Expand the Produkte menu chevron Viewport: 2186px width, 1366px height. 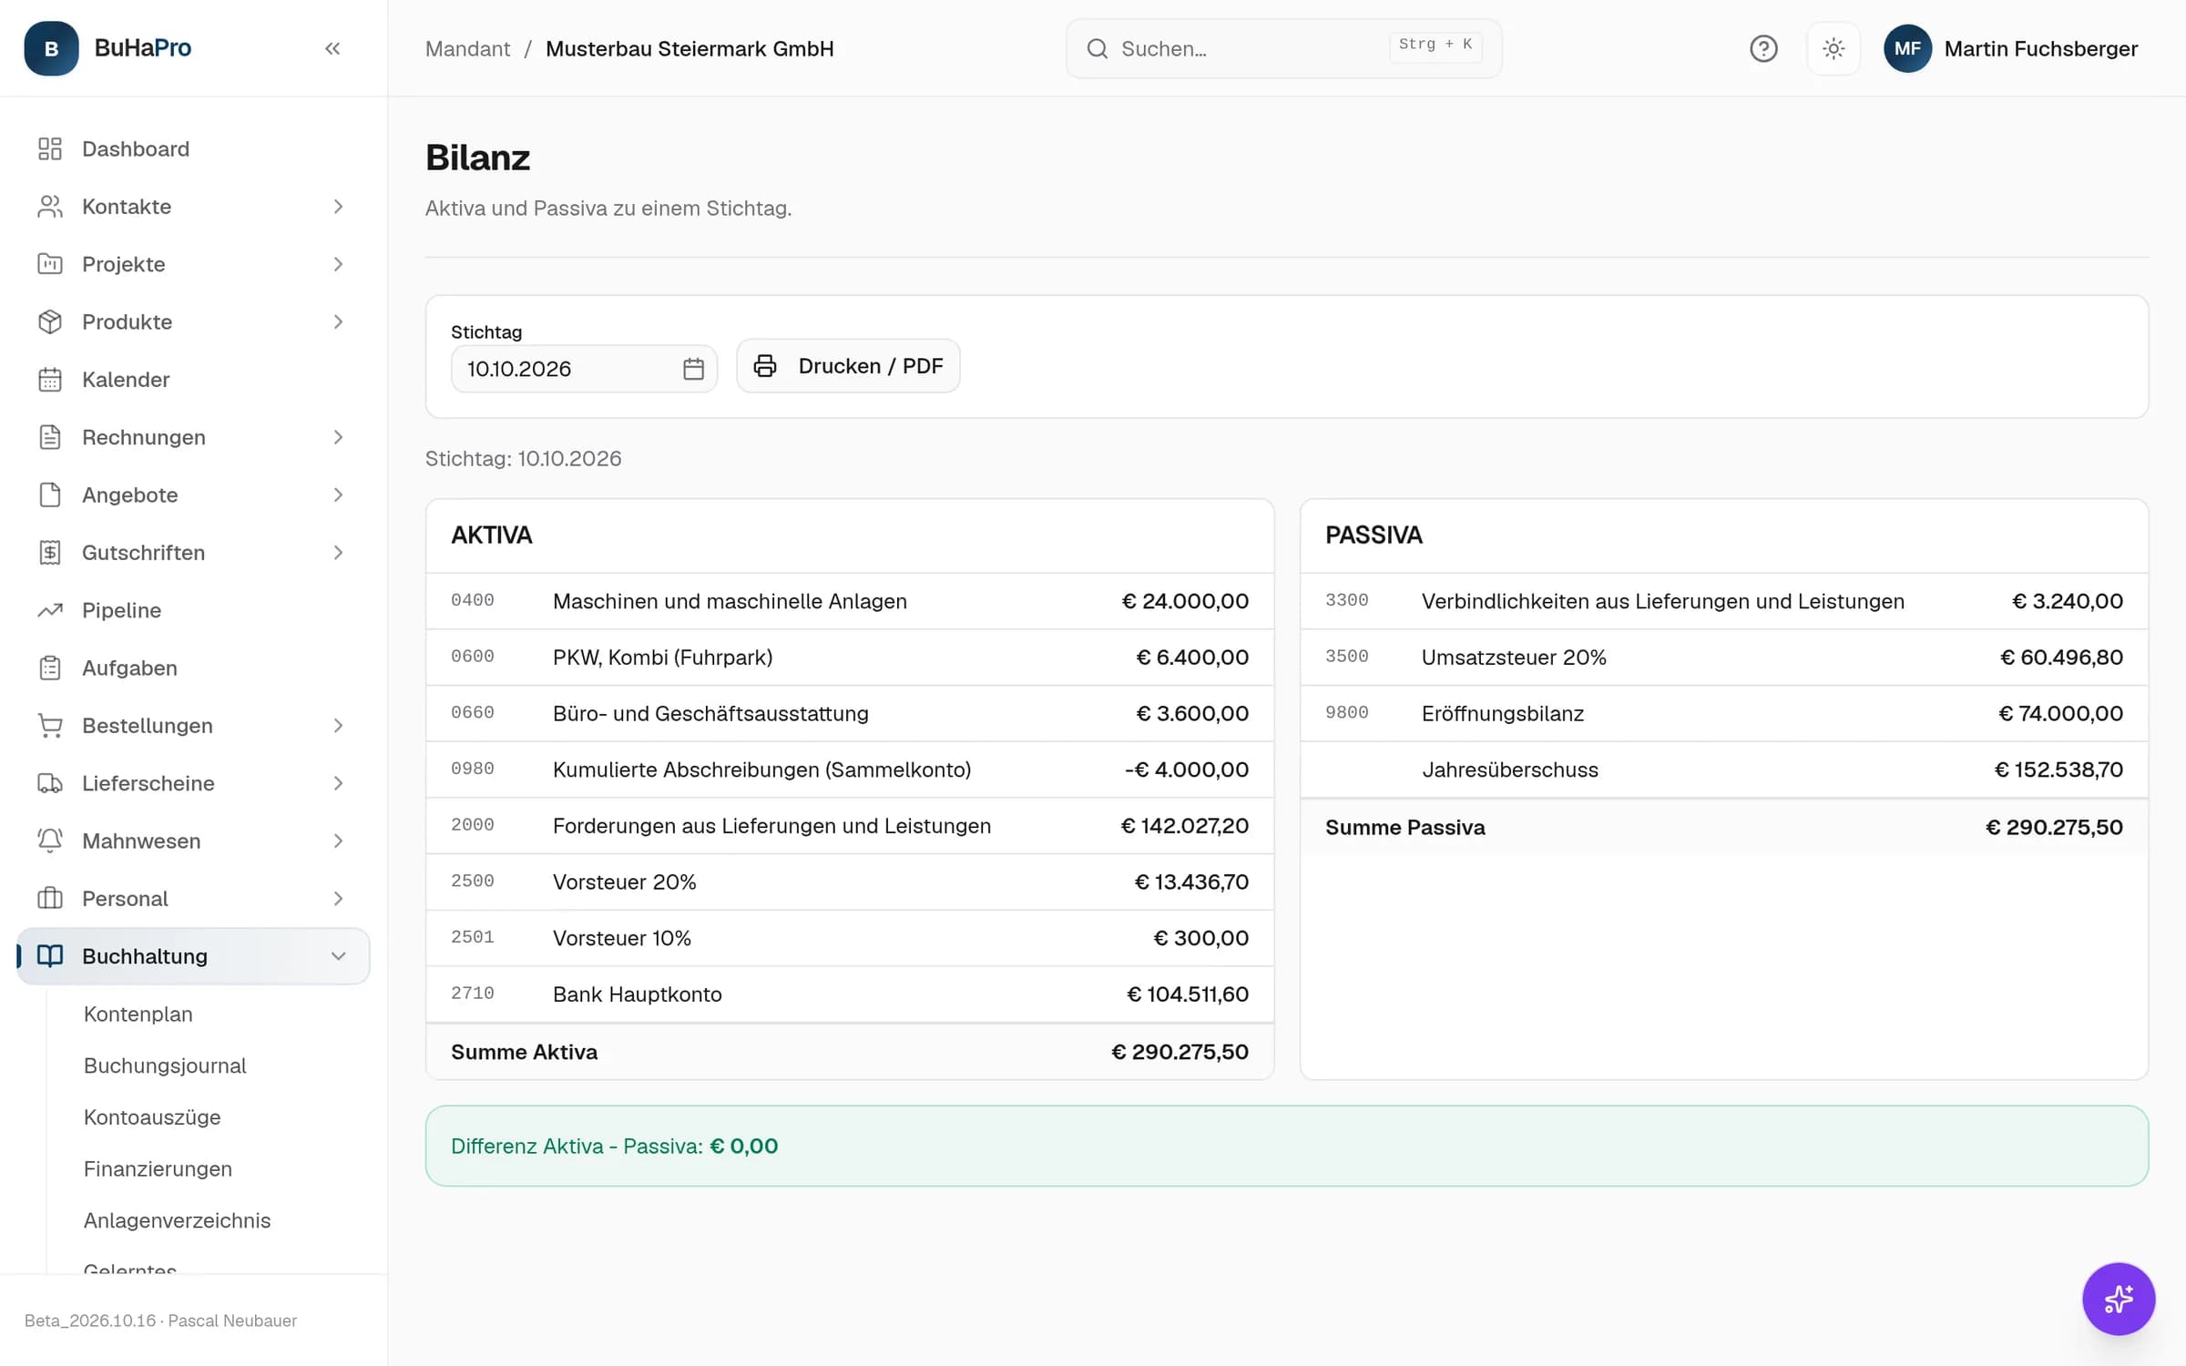pyautogui.click(x=338, y=321)
